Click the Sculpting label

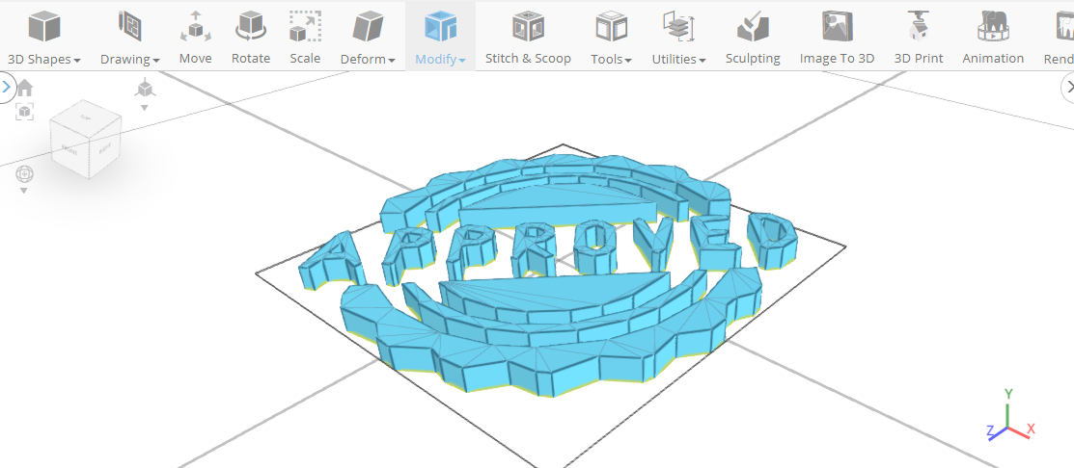(753, 59)
